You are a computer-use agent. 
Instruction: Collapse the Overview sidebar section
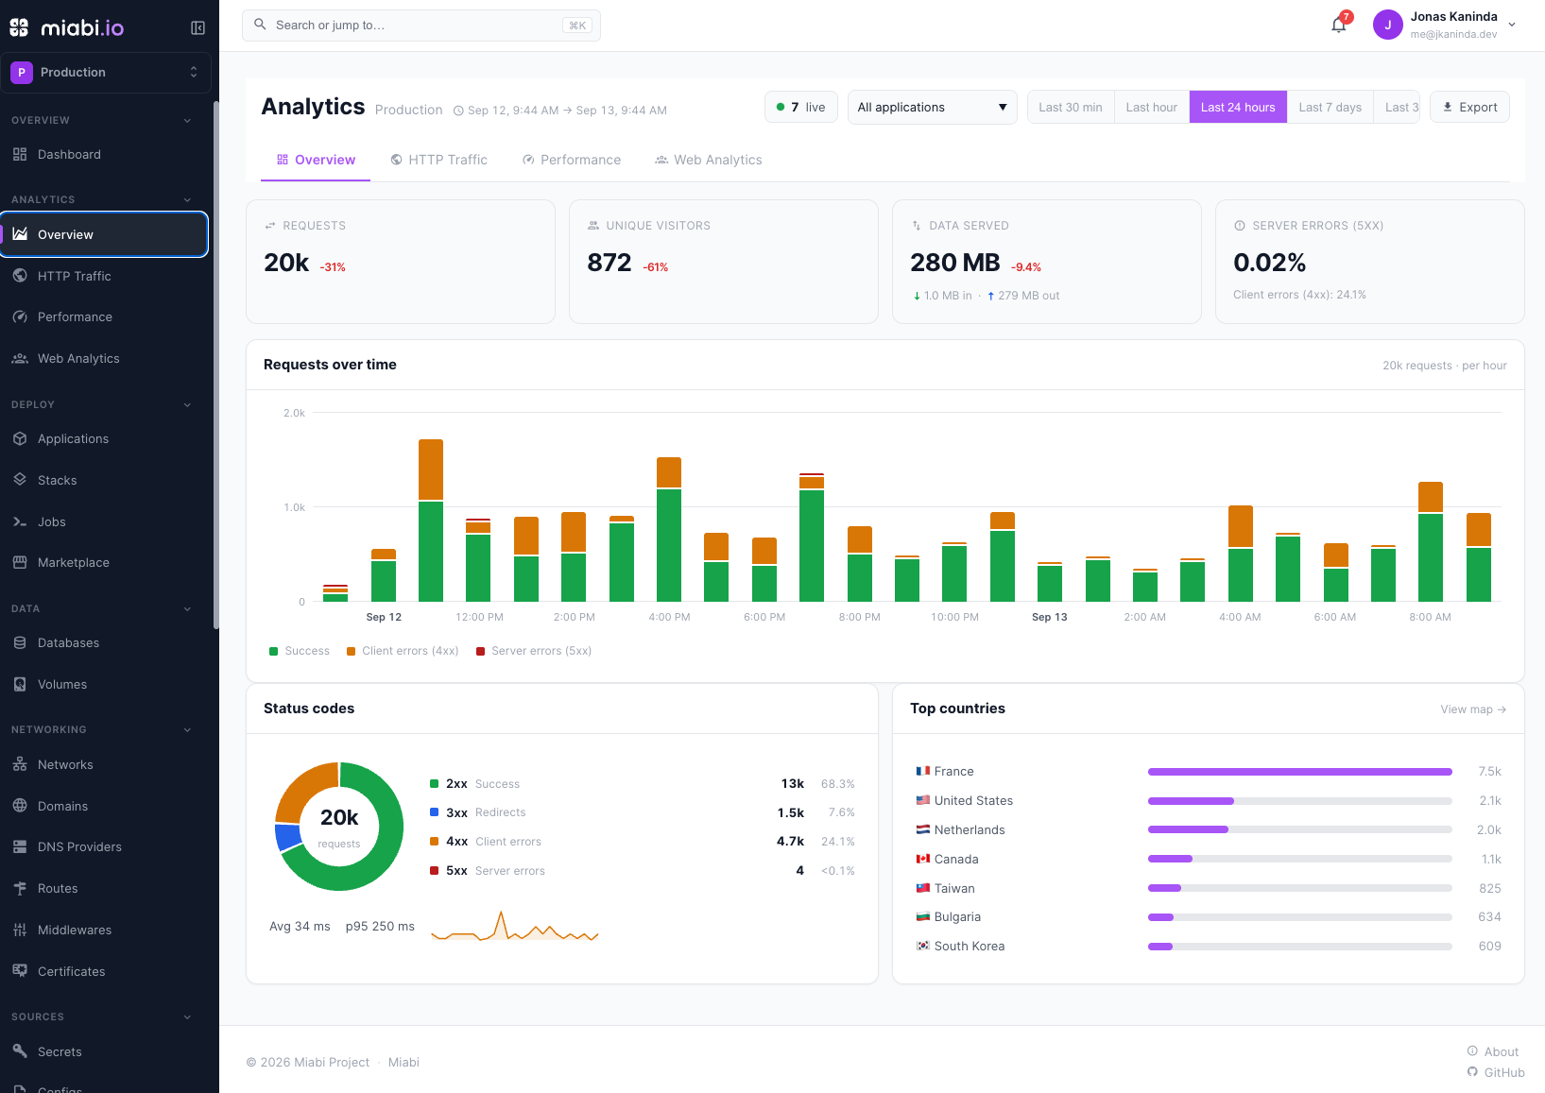tap(187, 120)
